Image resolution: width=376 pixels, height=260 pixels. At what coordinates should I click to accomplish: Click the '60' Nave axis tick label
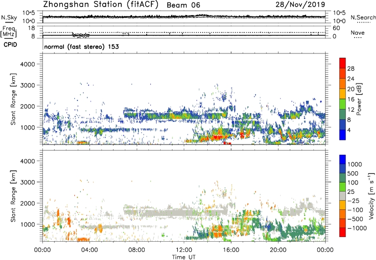[336, 28]
